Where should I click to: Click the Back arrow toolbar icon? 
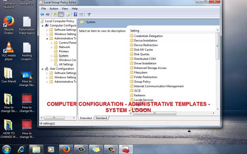42,15
